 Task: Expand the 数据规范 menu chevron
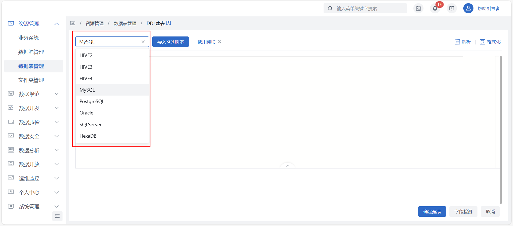pyautogui.click(x=56, y=94)
